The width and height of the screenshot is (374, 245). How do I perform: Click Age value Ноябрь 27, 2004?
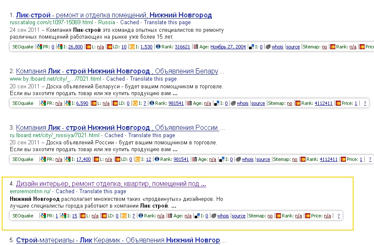[228, 47]
